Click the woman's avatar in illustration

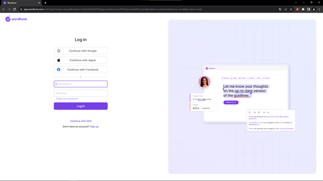(204, 81)
